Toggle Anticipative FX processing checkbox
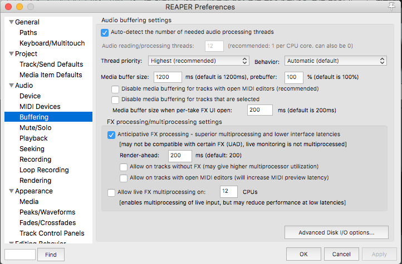Image resolution: width=402 pixels, height=264 pixels. coord(111,135)
